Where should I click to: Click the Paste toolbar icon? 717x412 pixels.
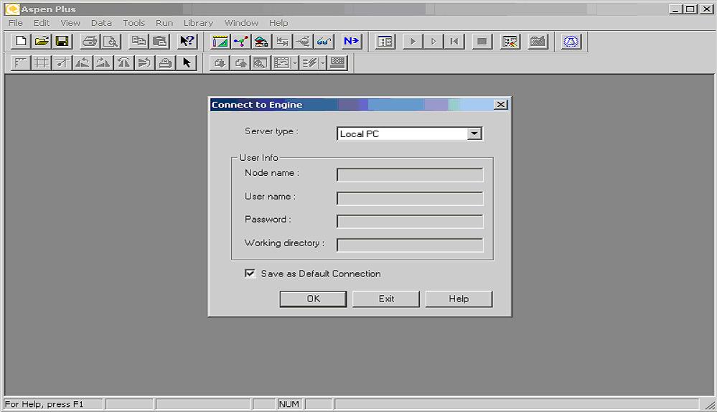[x=159, y=41]
